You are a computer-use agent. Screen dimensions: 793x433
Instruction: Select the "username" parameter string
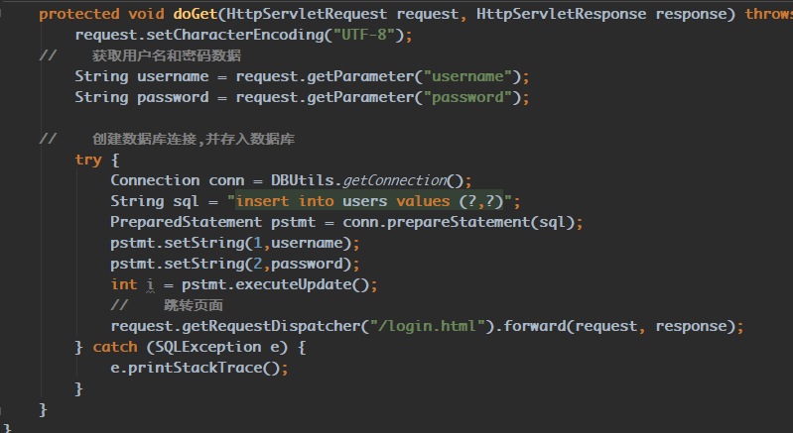pos(467,76)
